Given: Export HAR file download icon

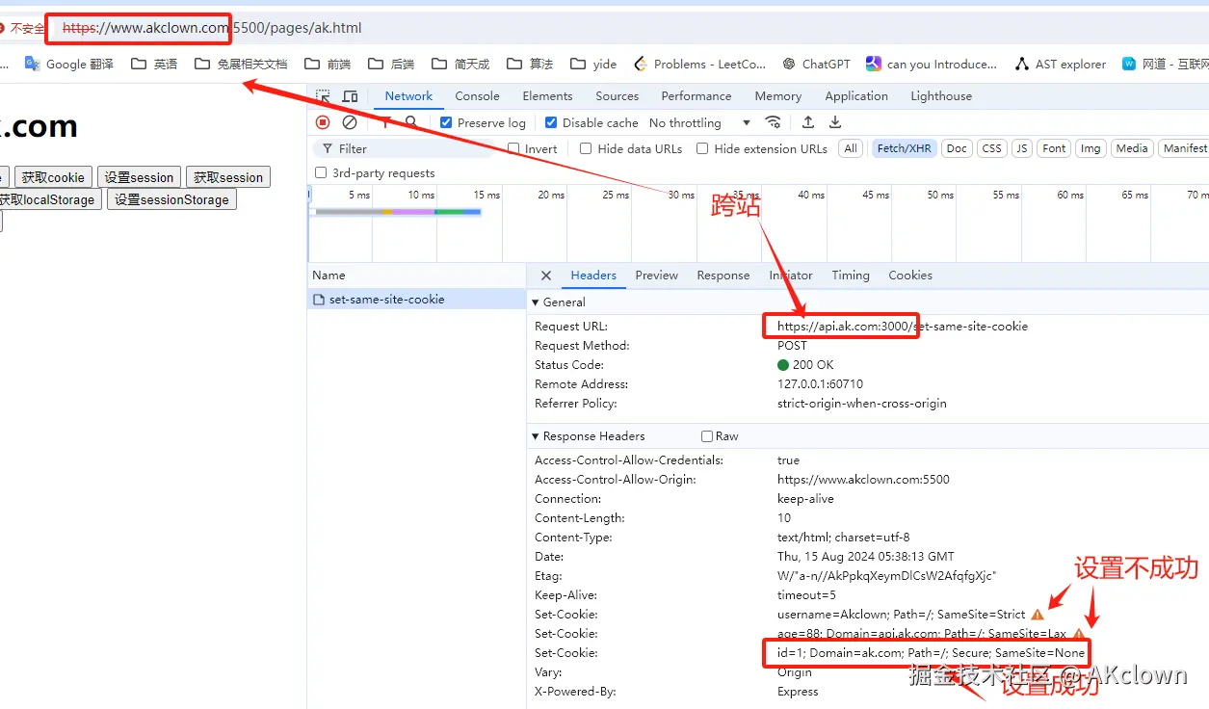Looking at the screenshot, I should coord(835,122).
